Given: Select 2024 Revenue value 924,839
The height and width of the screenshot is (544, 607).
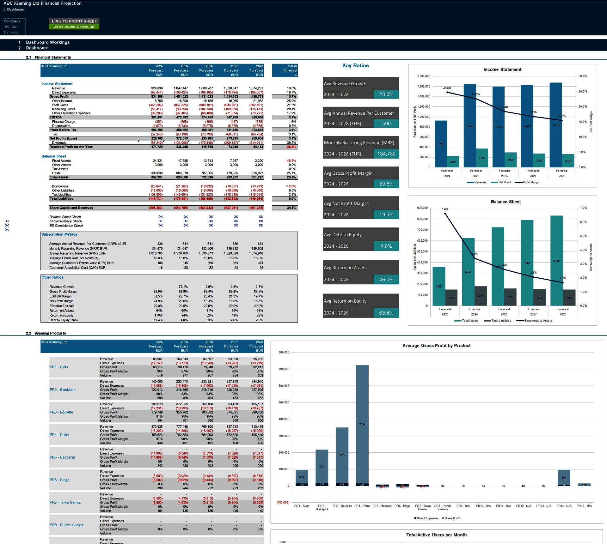Looking at the screenshot, I should point(157,88).
